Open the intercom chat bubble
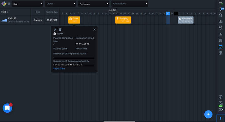 [x=7, y=108]
